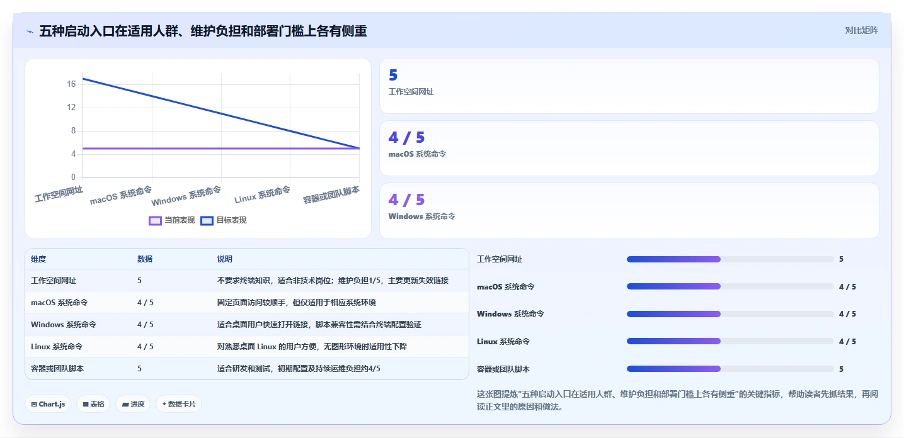Click the 4 / 5 data cell in Windows table row
904x438 pixels.
click(146, 325)
